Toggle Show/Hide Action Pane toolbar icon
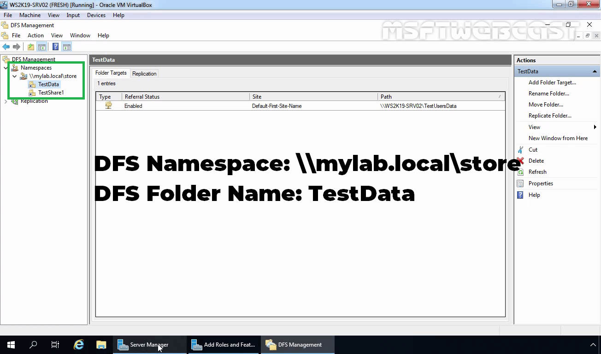 pyautogui.click(x=66, y=47)
